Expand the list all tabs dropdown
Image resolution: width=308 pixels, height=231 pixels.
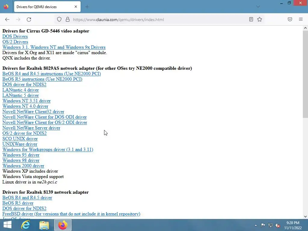(258, 7)
